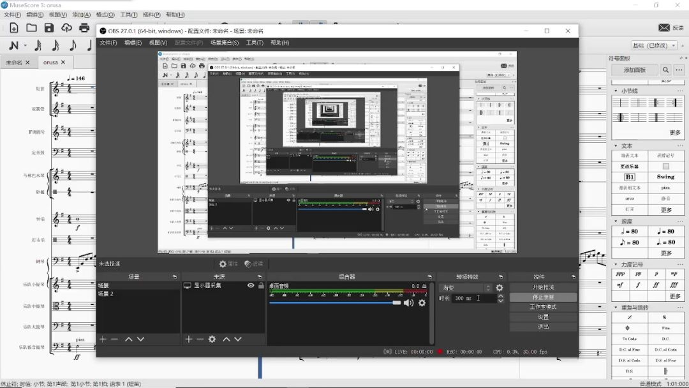
Task: Pop out the 场景 dock
Action: pyautogui.click(x=175, y=277)
